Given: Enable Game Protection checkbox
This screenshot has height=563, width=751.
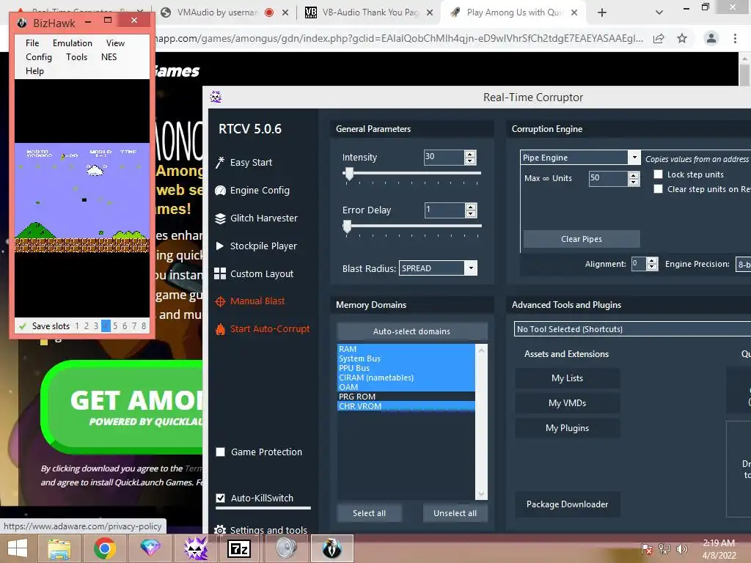Looking at the screenshot, I should pyautogui.click(x=220, y=452).
